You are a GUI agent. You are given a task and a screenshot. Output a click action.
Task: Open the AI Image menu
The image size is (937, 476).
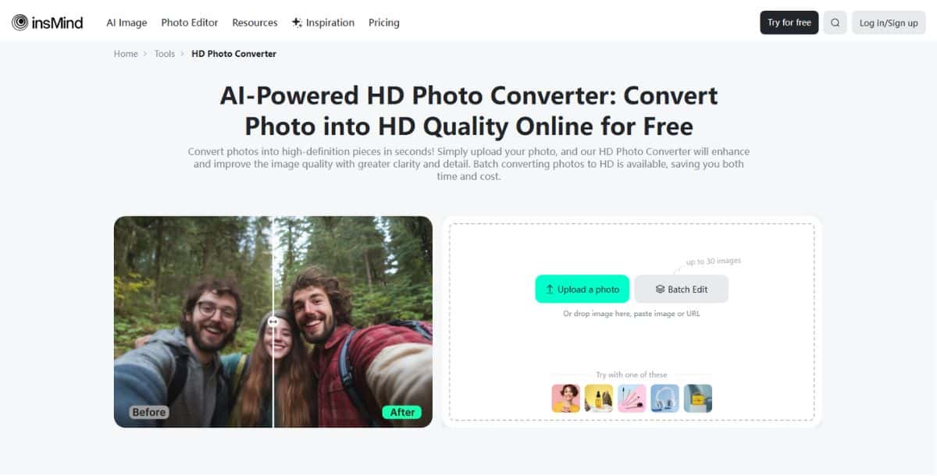coord(126,23)
